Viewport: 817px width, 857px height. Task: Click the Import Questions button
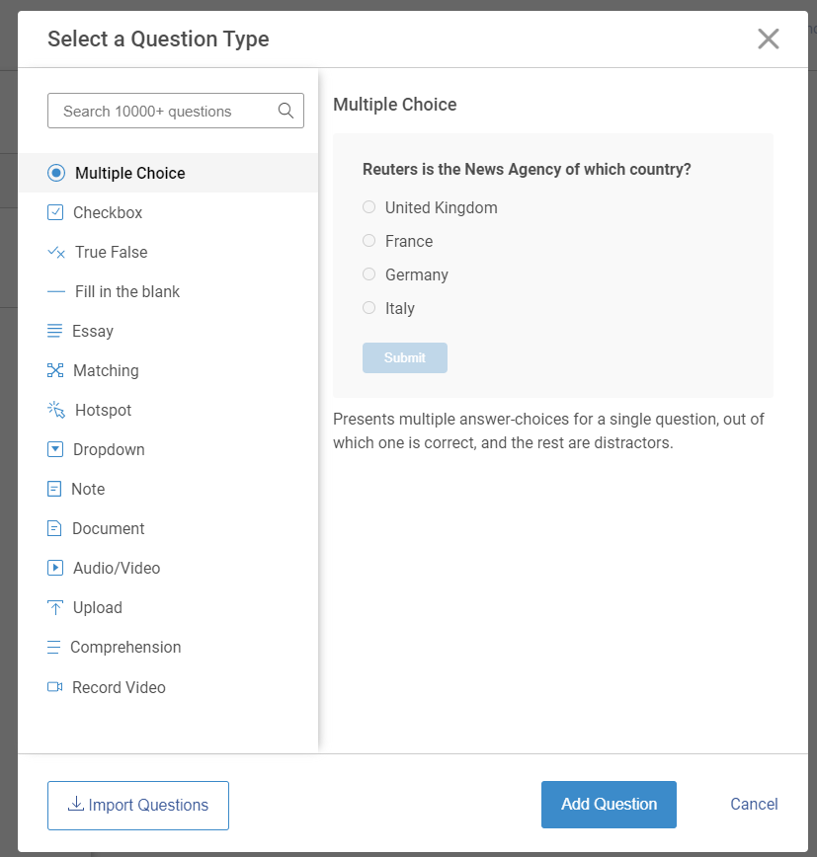[138, 805]
